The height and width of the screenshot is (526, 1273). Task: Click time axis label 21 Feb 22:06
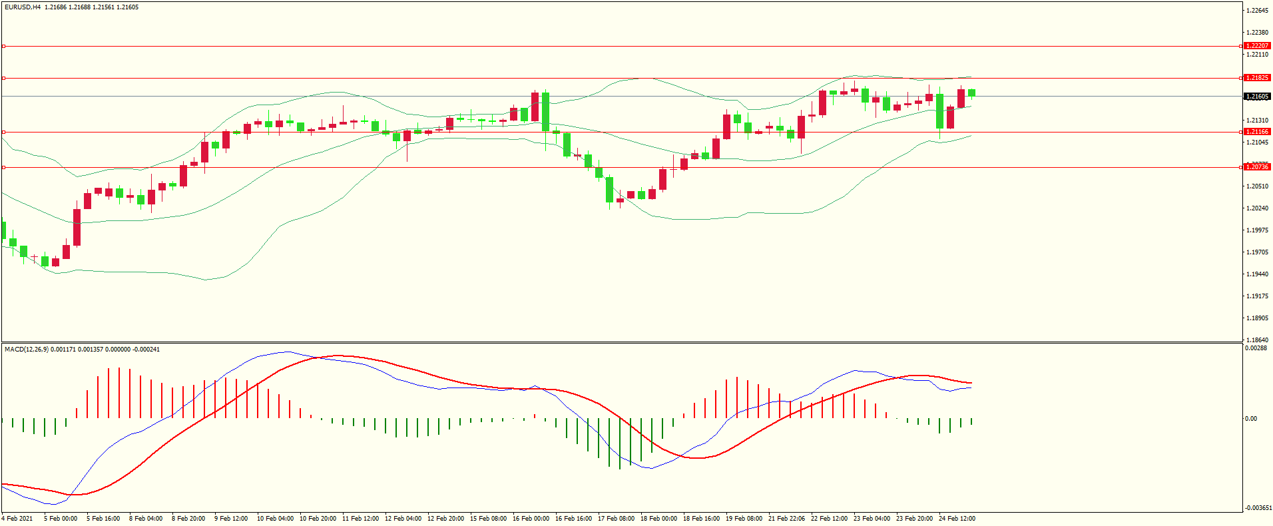(786, 519)
